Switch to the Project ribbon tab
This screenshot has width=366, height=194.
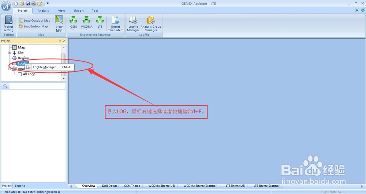click(23, 11)
